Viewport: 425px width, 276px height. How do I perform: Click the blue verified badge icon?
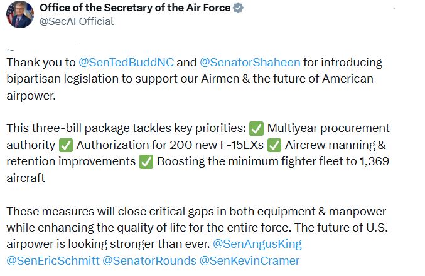pos(239,8)
